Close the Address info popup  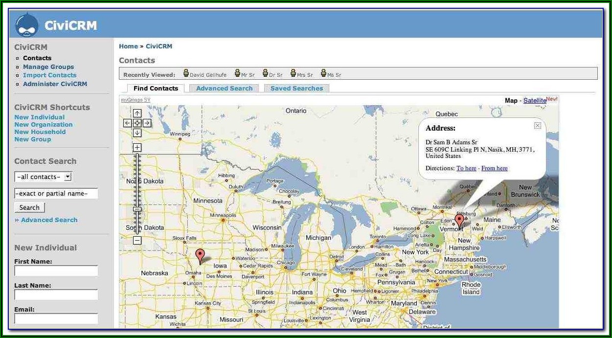pos(538,126)
